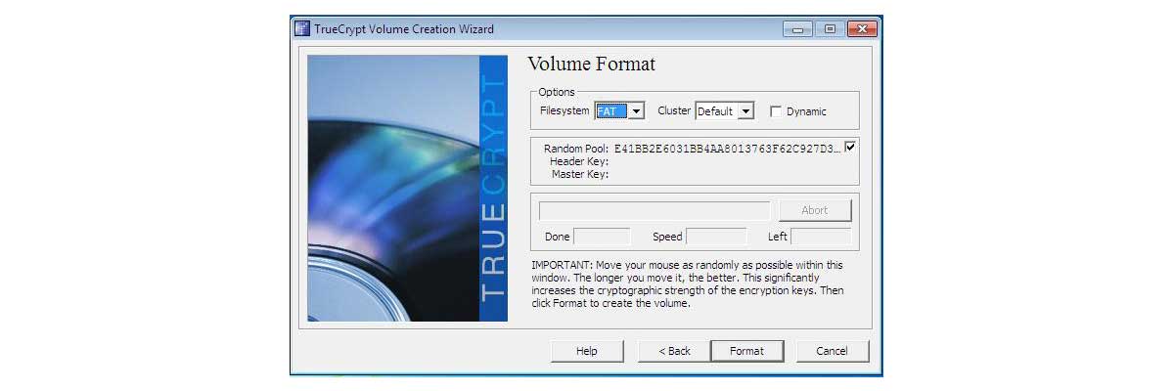Open the Filesystem FAT dropdown
The image size is (1174, 391).
pyautogui.click(x=636, y=111)
